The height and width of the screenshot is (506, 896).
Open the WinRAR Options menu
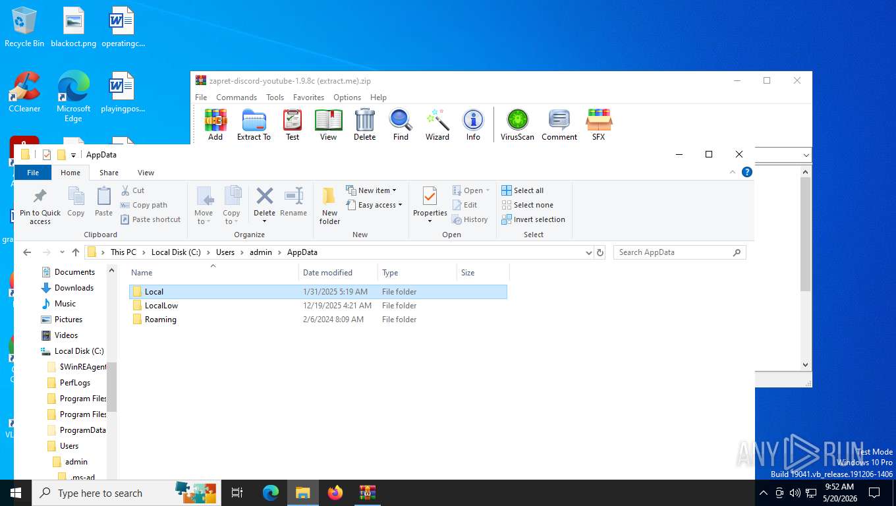347,97
